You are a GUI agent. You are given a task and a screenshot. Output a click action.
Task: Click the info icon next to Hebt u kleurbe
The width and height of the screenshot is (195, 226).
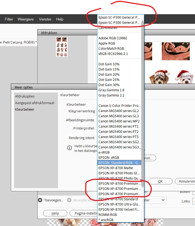pos(70,148)
